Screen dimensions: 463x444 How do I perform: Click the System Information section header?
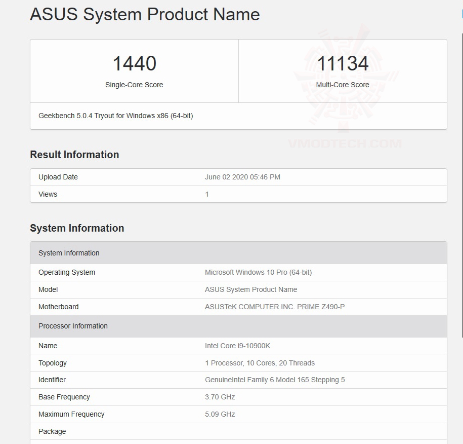click(x=77, y=228)
